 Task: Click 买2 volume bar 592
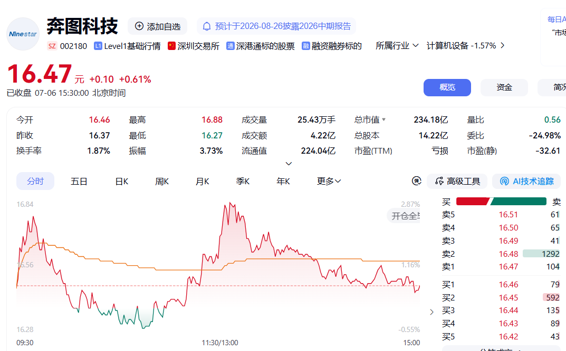tap(551, 298)
